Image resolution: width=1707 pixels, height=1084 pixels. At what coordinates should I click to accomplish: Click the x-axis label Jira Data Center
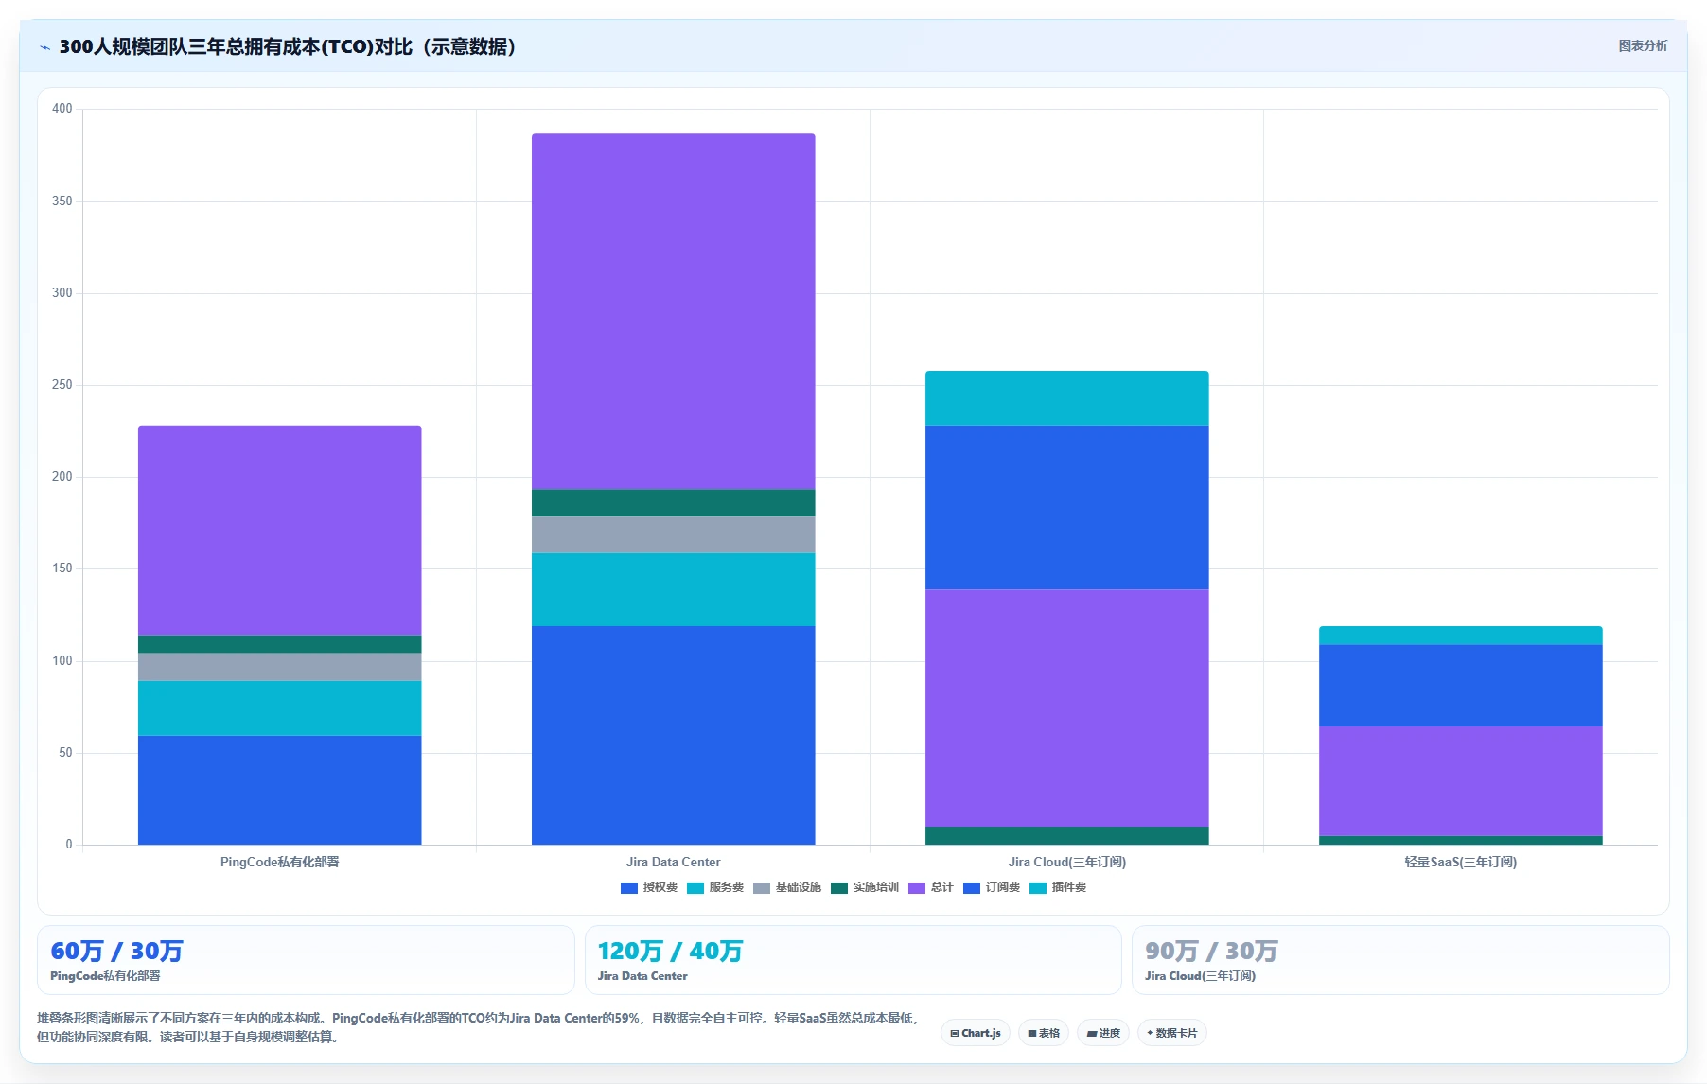[673, 862]
